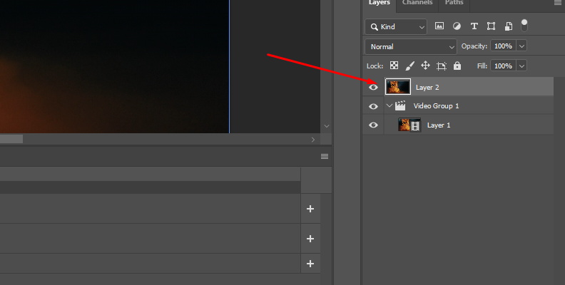Filter layers by smart objects icon
565x285 pixels.
point(508,26)
